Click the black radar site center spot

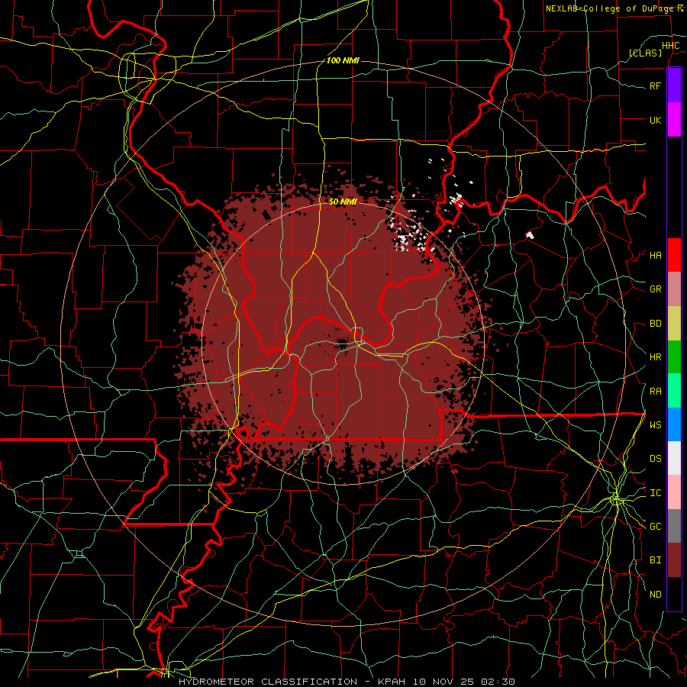[x=343, y=344]
